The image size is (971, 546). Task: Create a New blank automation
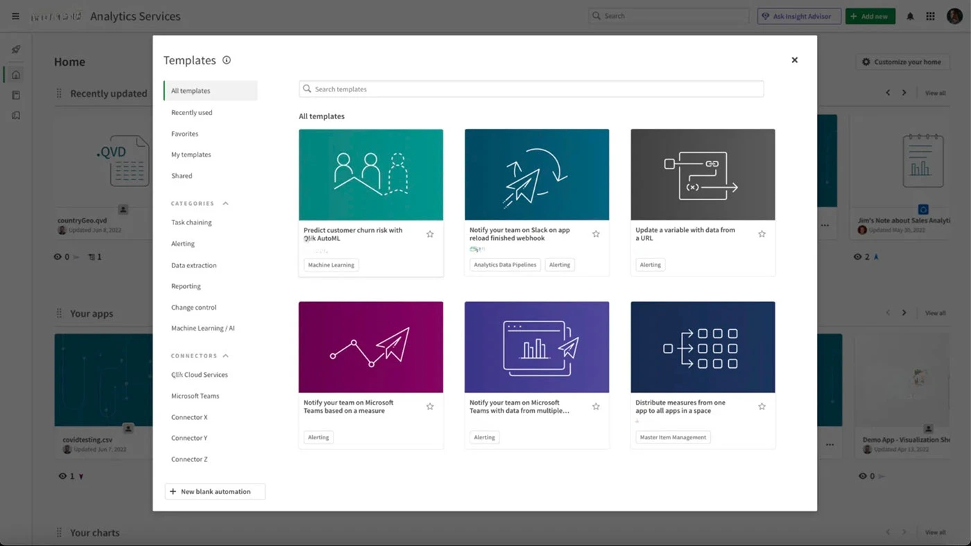click(215, 491)
